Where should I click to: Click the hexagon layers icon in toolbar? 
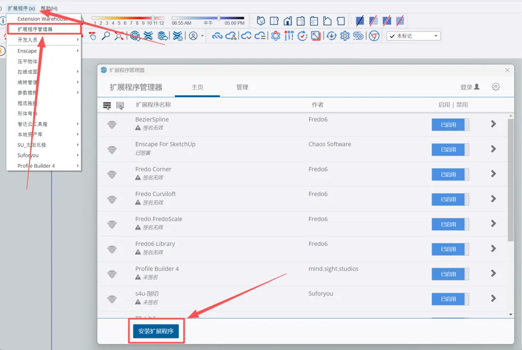pyautogui.click(x=135, y=36)
